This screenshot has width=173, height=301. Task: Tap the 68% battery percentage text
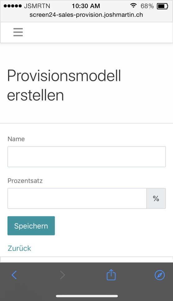[147, 6]
